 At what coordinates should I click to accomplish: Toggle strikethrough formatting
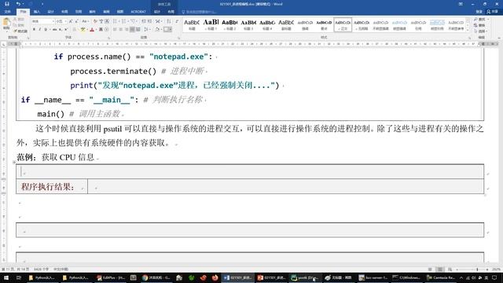pos(54,30)
